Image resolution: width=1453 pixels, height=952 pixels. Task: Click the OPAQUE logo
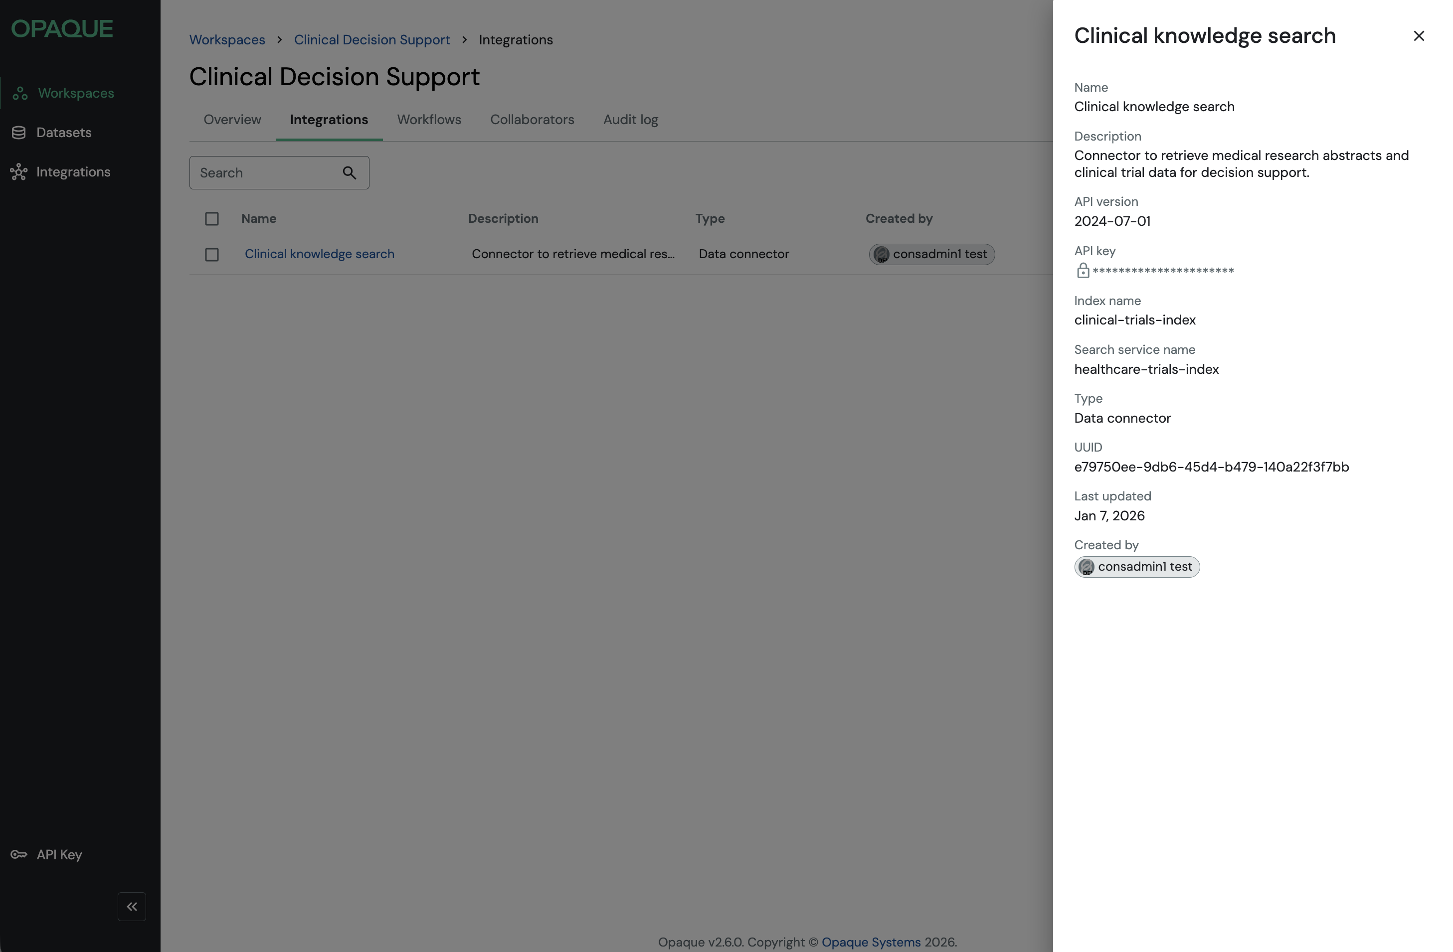point(62,29)
